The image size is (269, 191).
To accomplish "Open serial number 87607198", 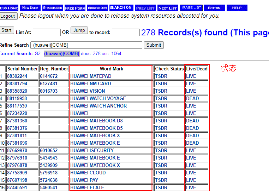I will 17,180.
